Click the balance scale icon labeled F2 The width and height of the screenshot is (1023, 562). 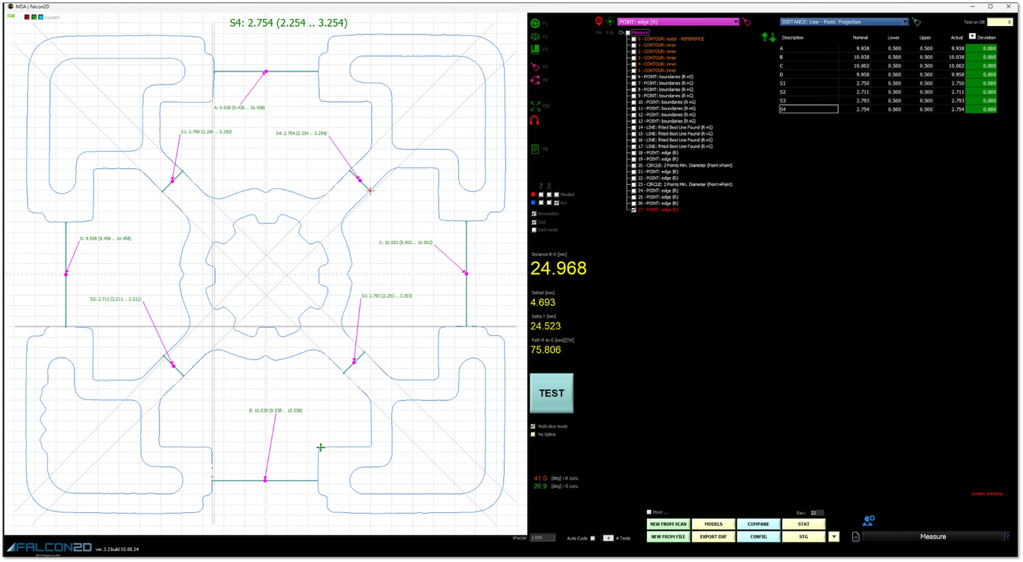coord(535,36)
